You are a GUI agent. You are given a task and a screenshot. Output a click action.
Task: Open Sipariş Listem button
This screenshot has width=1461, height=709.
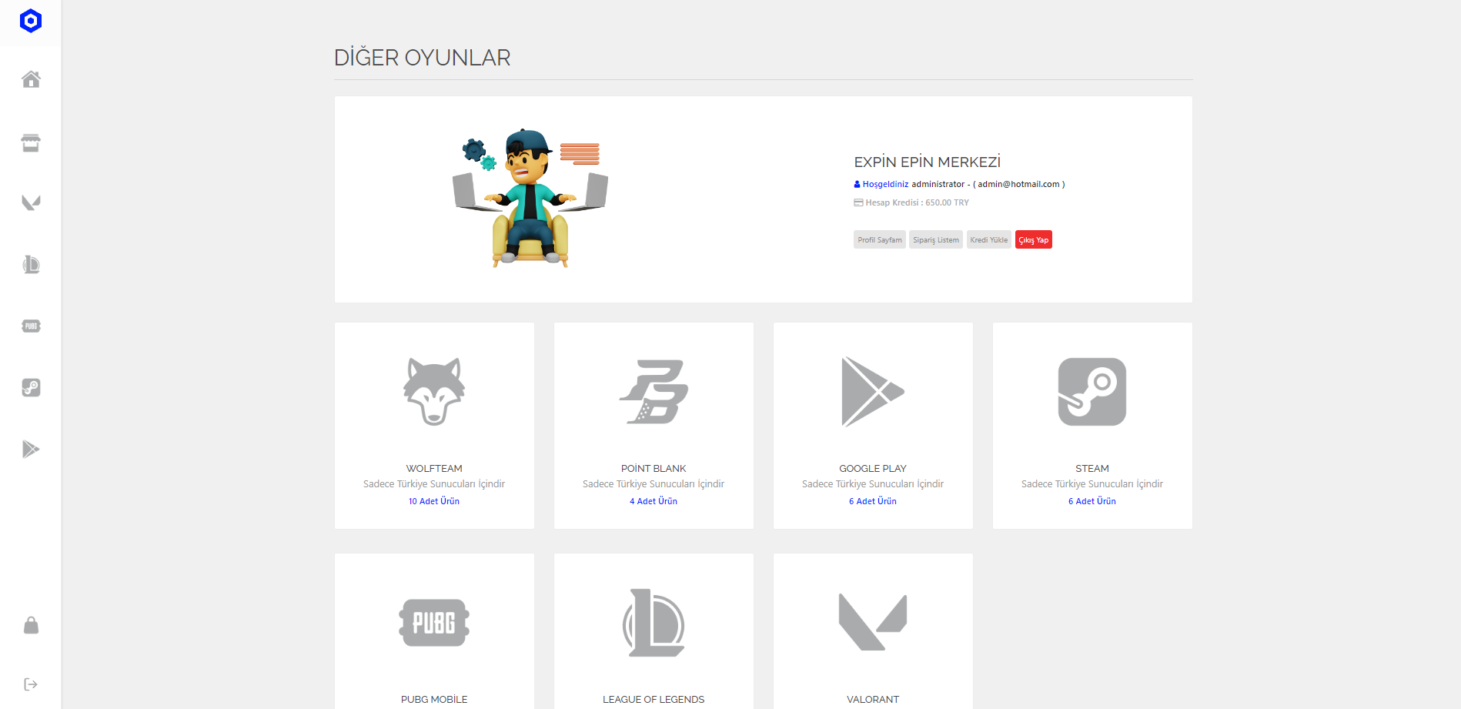pos(936,240)
